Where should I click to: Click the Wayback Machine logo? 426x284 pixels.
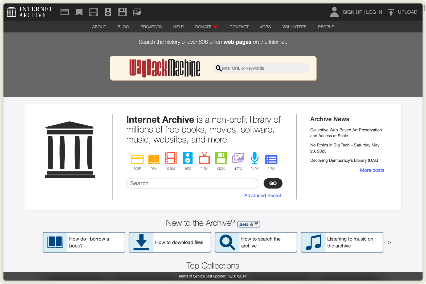(x=165, y=68)
